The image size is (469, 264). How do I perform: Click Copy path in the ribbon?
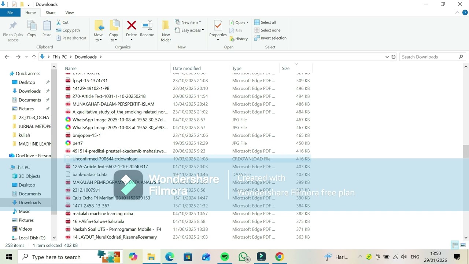tap(68, 30)
